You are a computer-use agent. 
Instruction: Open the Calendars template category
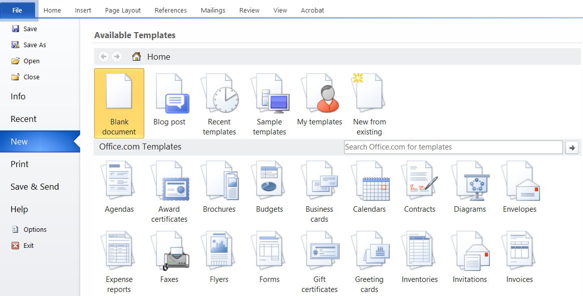[x=369, y=186]
